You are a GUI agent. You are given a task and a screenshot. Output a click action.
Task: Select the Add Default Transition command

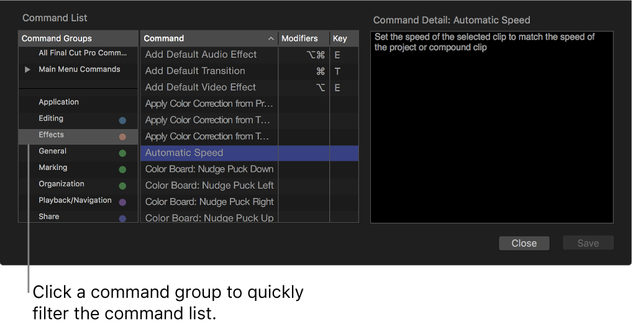pos(195,71)
